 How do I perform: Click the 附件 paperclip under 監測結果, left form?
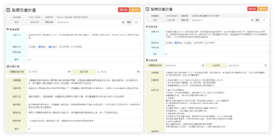(x=29, y=60)
